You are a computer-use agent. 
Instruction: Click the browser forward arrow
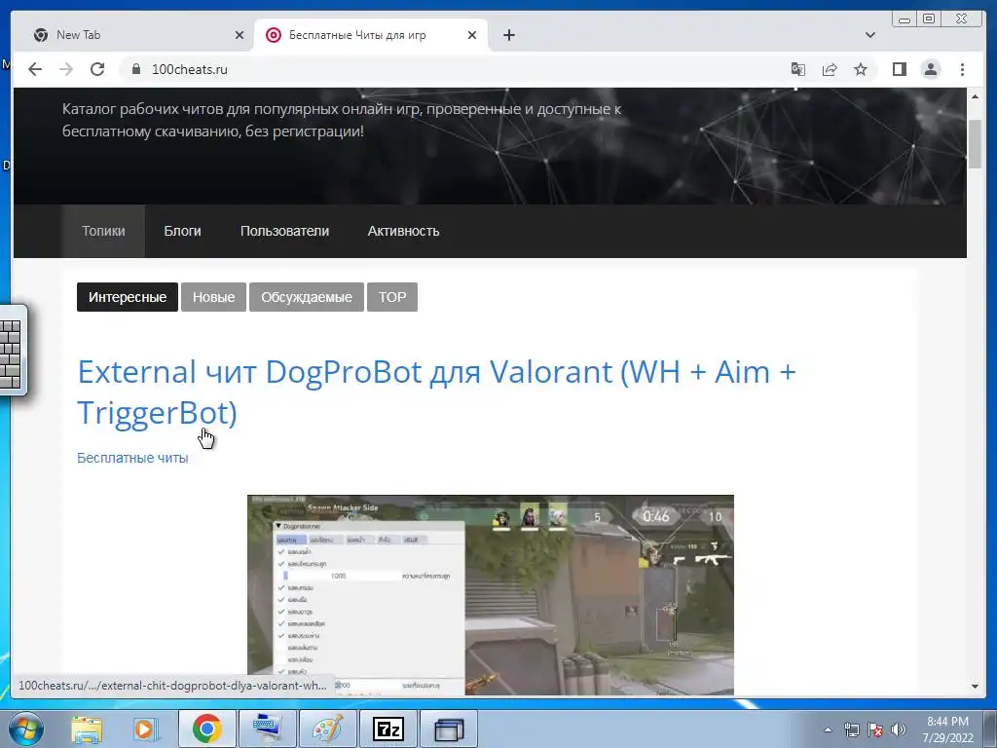(66, 69)
